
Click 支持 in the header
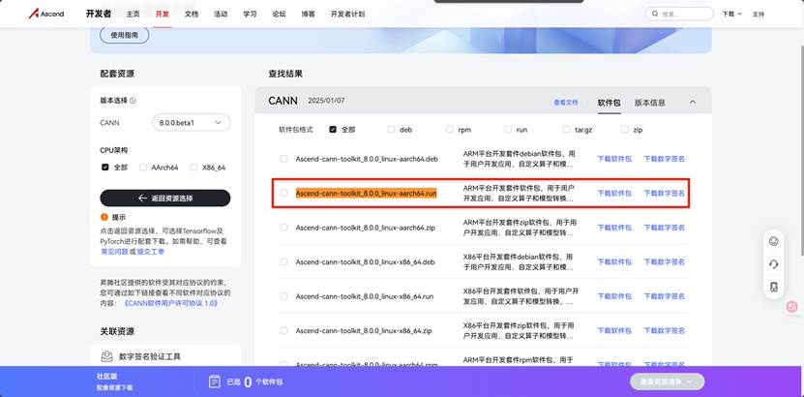(x=759, y=15)
